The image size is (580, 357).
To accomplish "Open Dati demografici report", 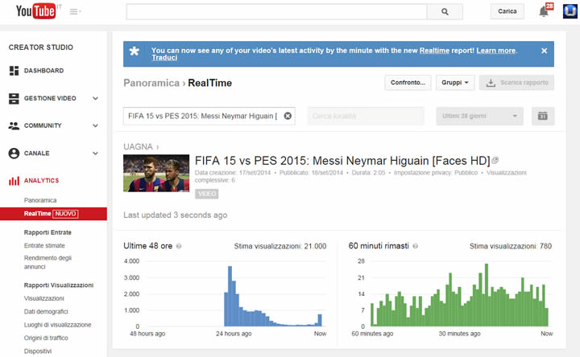I will click(x=46, y=312).
